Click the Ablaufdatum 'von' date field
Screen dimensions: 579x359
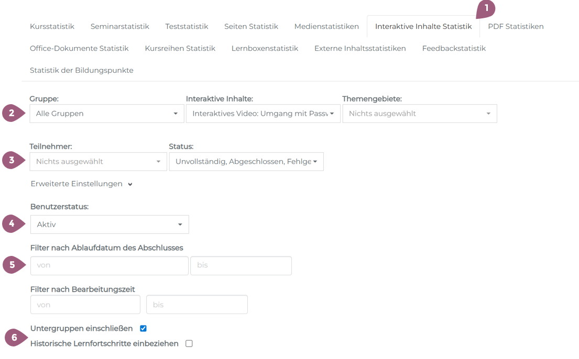tap(109, 265)
